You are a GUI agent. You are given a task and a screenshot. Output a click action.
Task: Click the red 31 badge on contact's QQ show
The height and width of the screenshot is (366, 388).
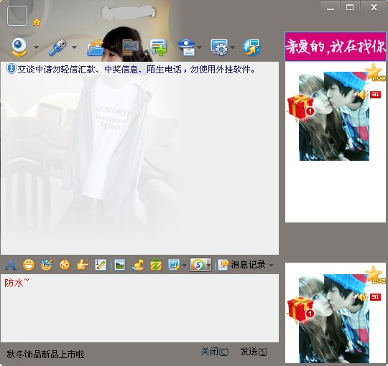click(375, 95)
